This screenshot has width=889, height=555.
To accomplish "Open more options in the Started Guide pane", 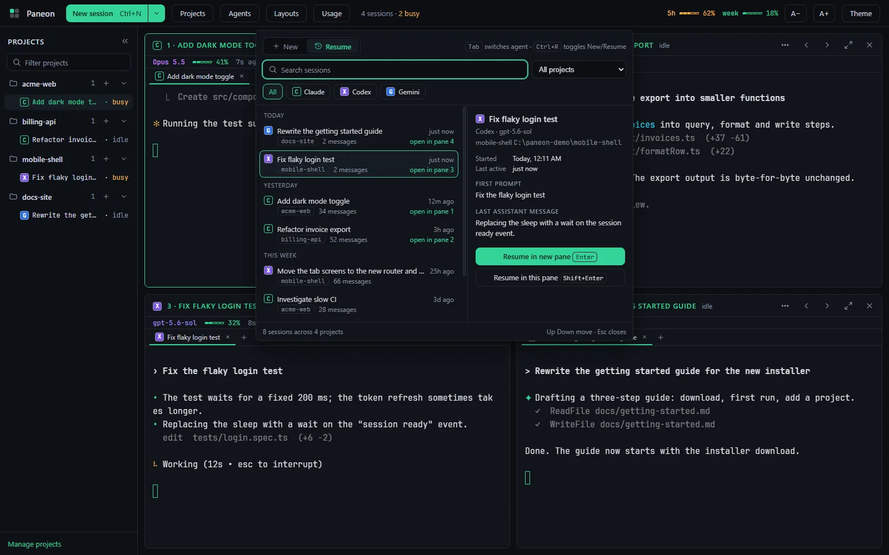I will [x=785, y=306].
